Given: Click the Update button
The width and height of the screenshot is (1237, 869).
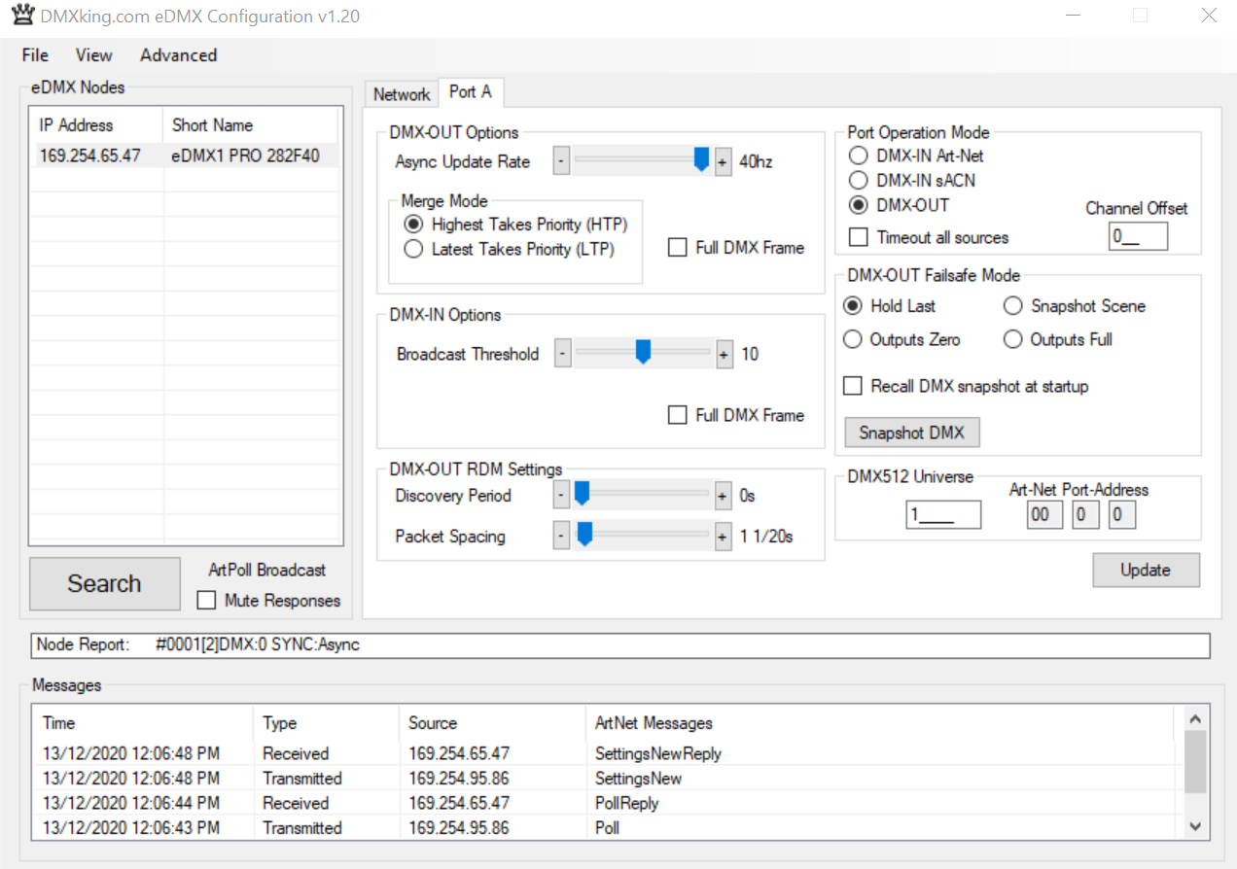Looking at the screenshot, I should click(1146, 571).
